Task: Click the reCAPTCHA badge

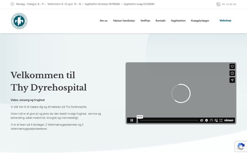Action: click(x=241, y=146)
